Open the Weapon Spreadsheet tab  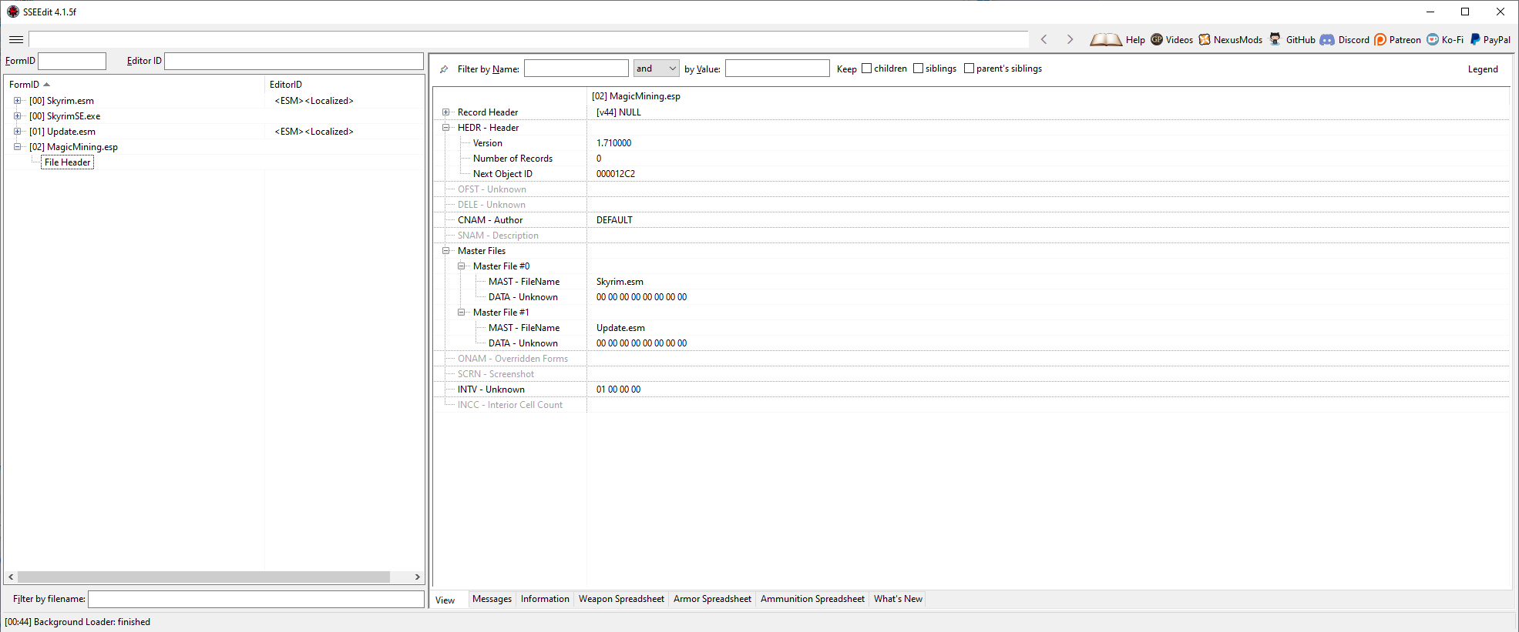point(621,599)
